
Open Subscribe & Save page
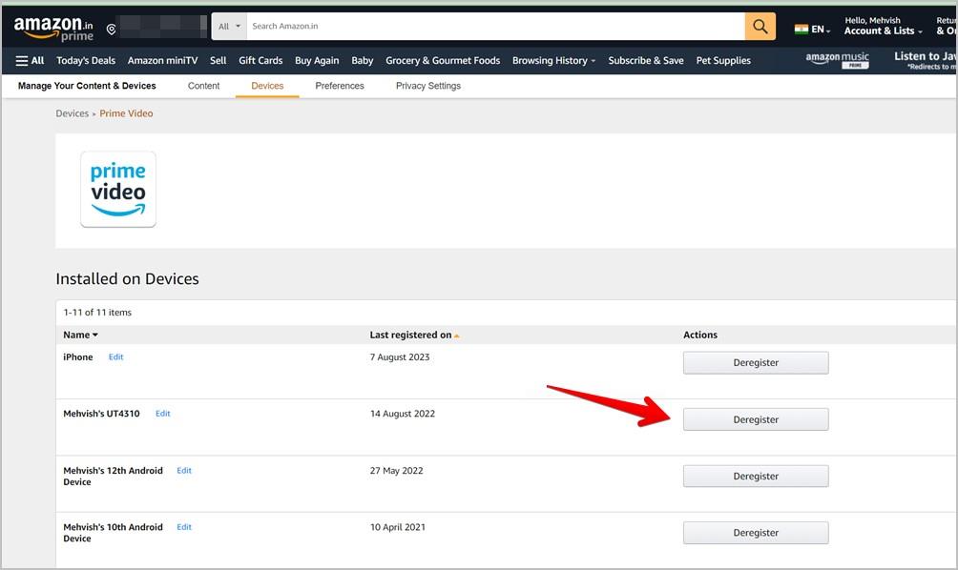pos(646,60)
